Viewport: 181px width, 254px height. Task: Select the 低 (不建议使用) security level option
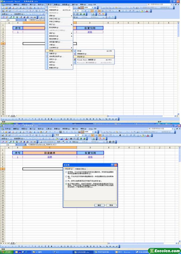click(66, 184)
